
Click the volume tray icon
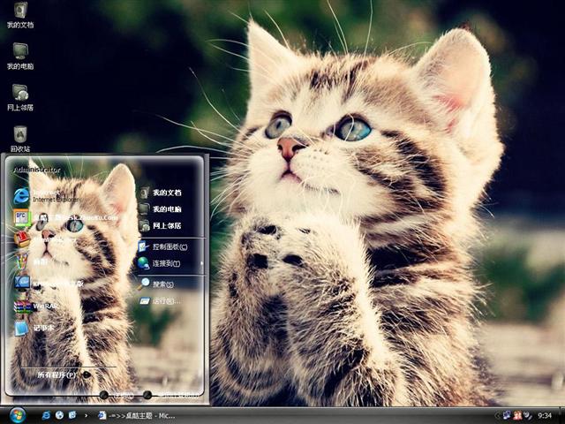coord(528,416)
